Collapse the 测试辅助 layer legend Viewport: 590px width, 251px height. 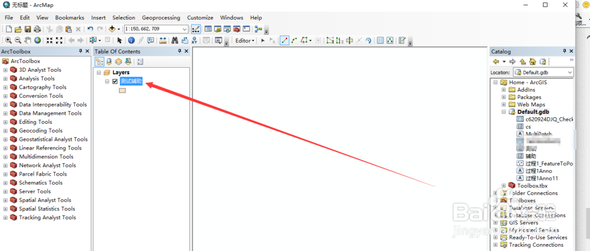[107, 81]
